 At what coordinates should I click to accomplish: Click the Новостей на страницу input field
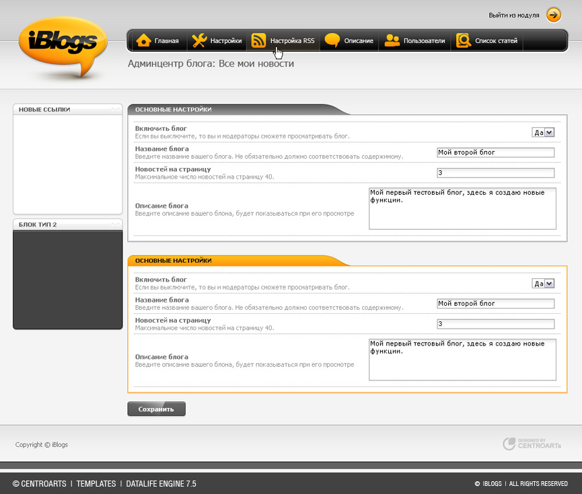coord(495,173)
